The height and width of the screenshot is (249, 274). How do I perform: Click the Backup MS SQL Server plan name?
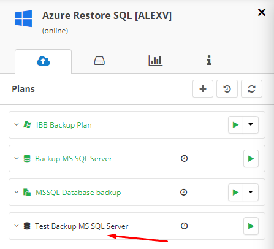click(x=74, y=159)
